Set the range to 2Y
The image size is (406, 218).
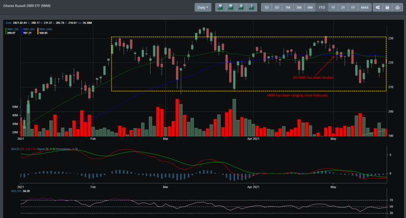343,8
